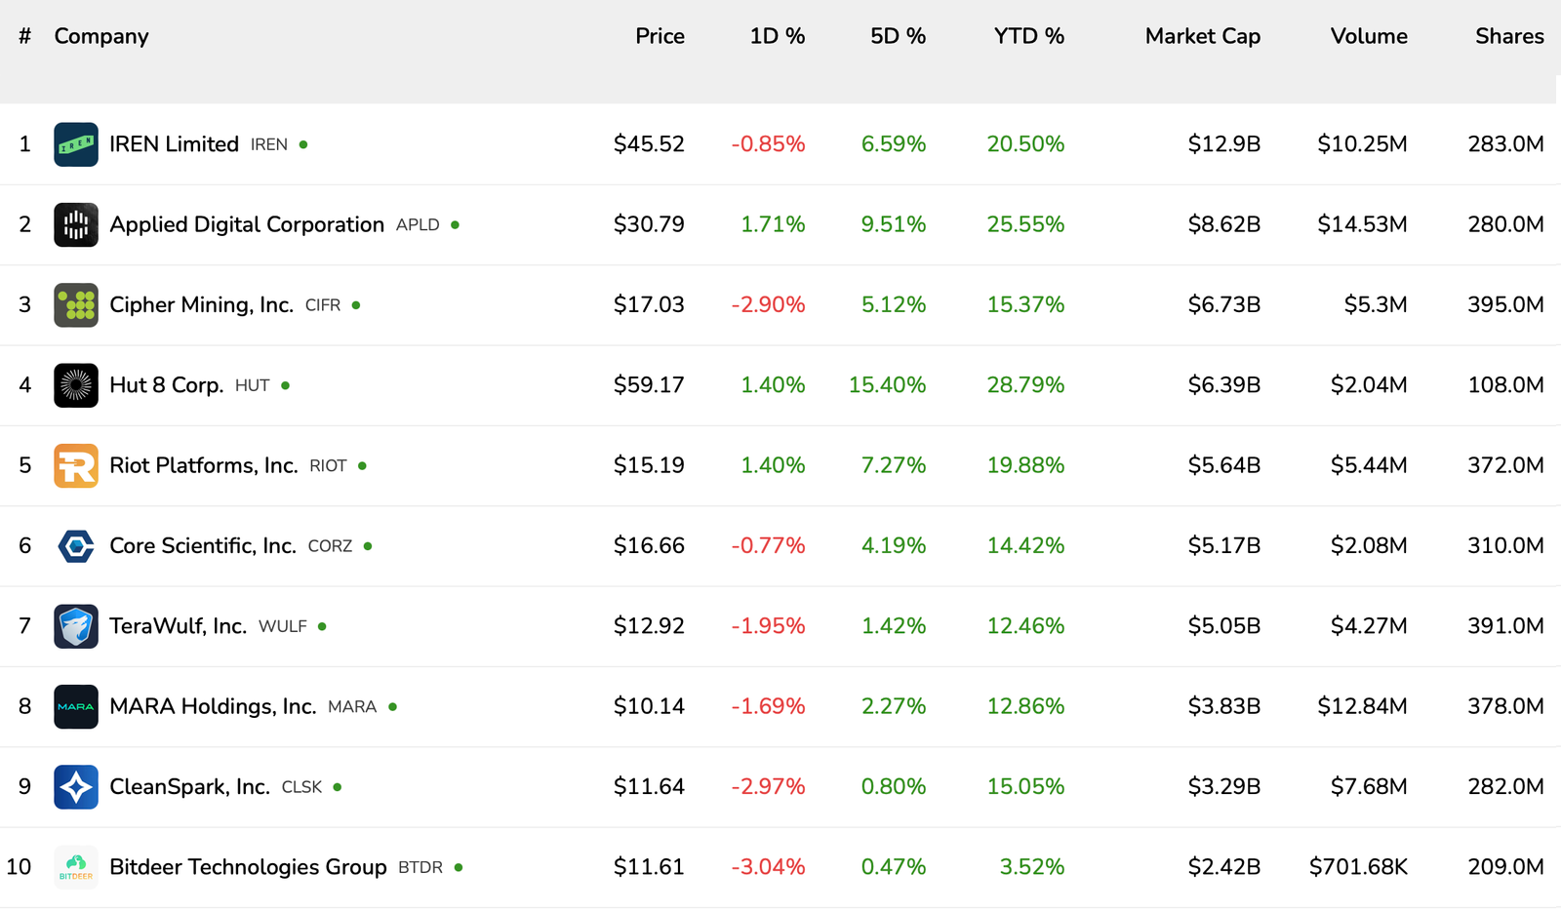Click the CleanSpark star logo

[x=76, y=786]
